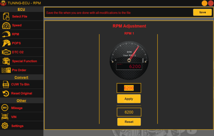Click the save reminder message text
The image size is (214, 136).
pos(88,13)
